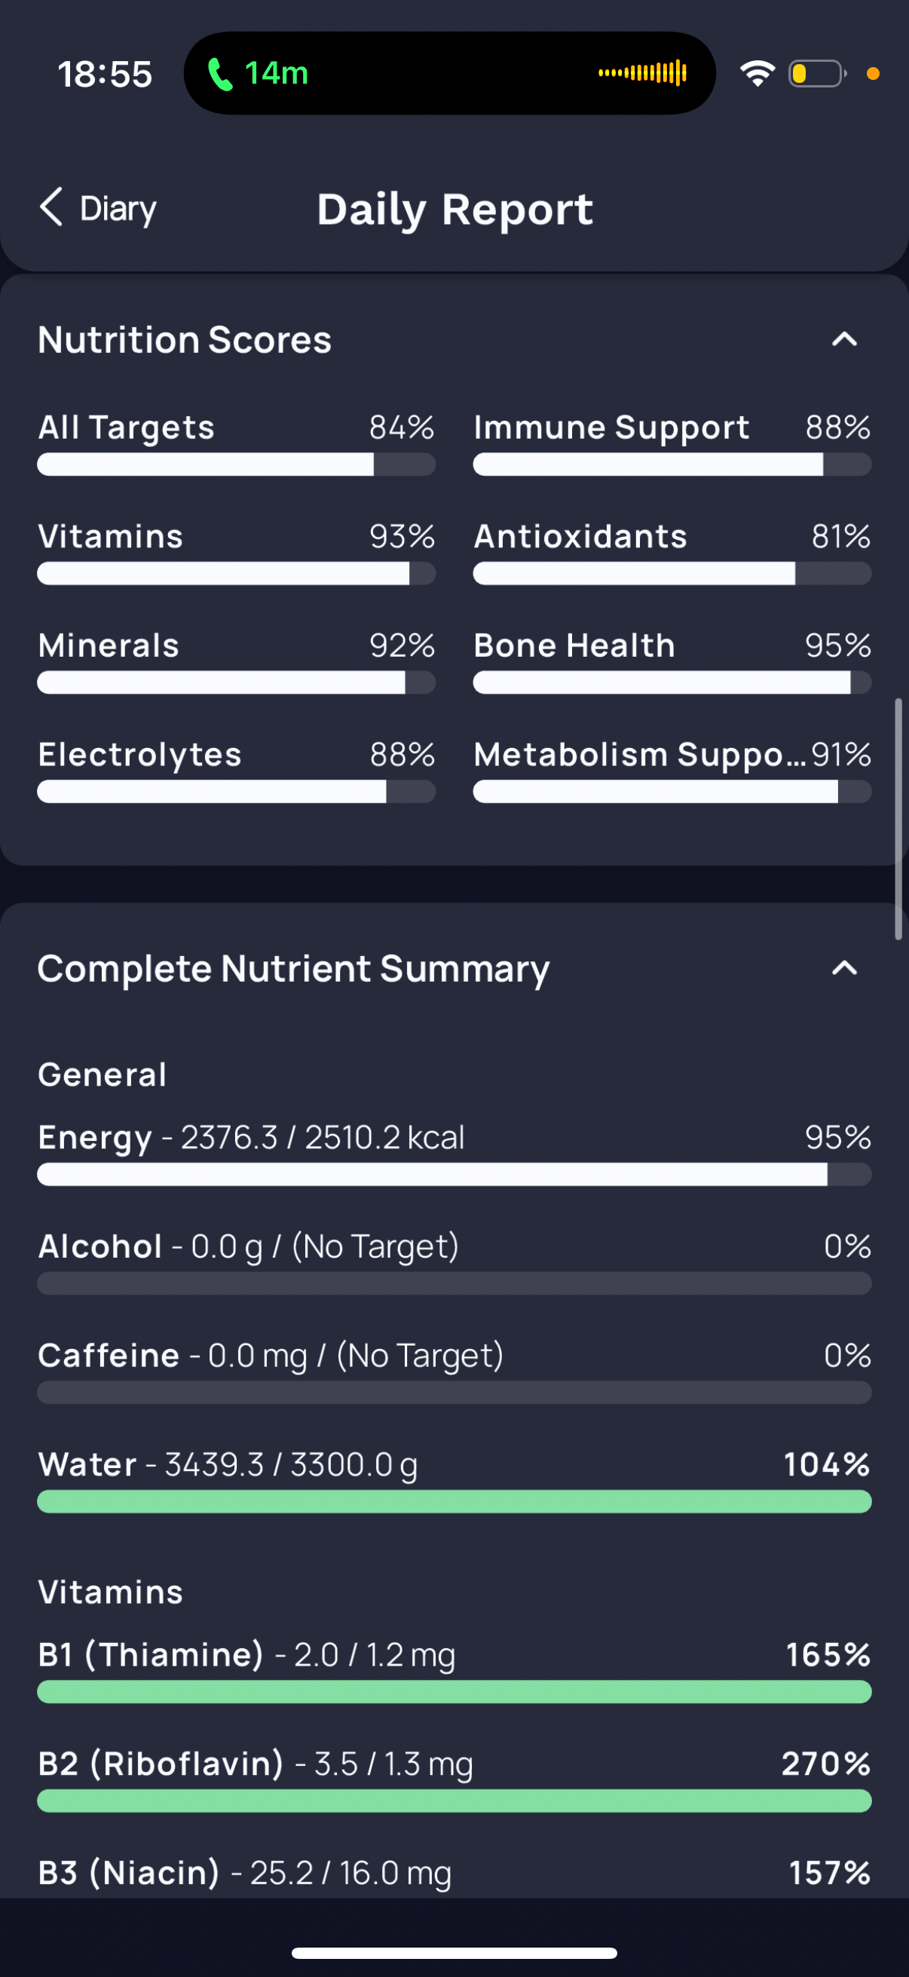Open the truncated Metabolism Support score
The height and width of the screenshot is (1977, 909).
tap(672, 770)
